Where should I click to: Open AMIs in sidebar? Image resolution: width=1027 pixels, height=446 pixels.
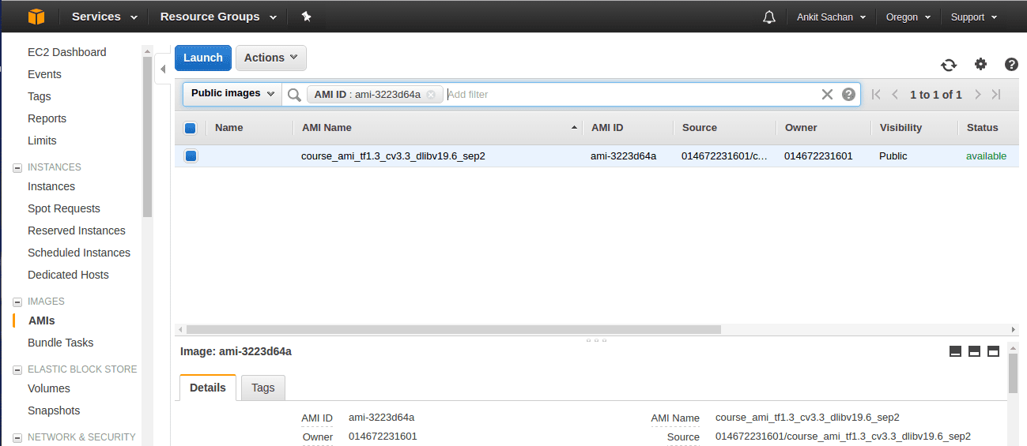[x=42, y=320]
